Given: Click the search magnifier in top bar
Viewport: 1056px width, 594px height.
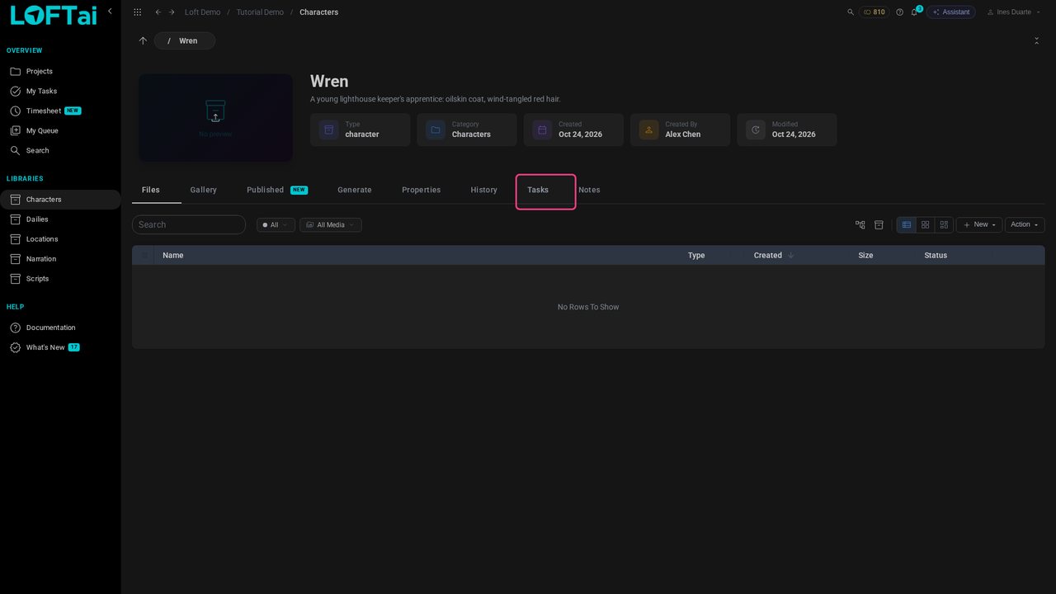Looking at the screenshot, I should coord(851,12).
